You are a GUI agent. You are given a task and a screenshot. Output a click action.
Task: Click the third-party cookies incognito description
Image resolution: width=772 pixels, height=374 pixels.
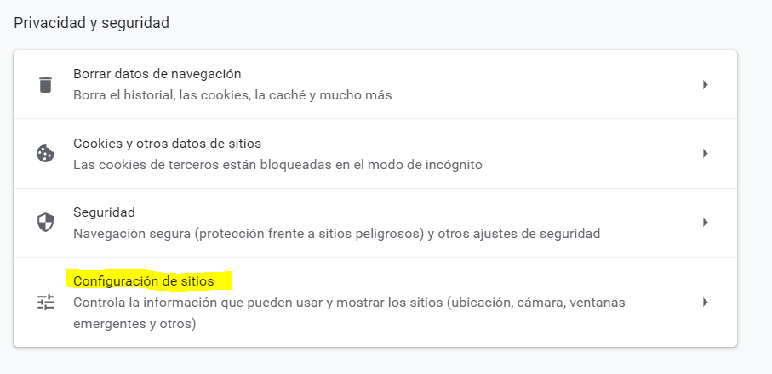(277, 164)
